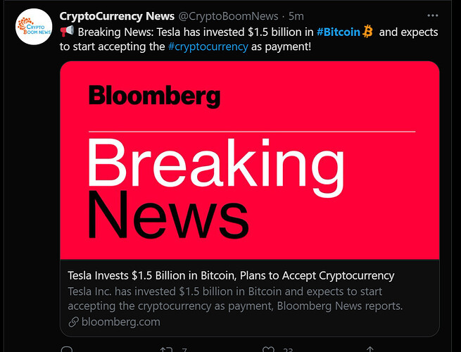This screenshot has height=352, width=461.
Task: Open the #cryptocurrency hashtag
Action: (x=208, y=46)
